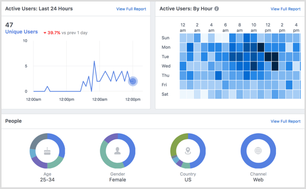Click the Wed row label in the heatmap
Viewport: 306px width, 189px height.
point(166,66)
